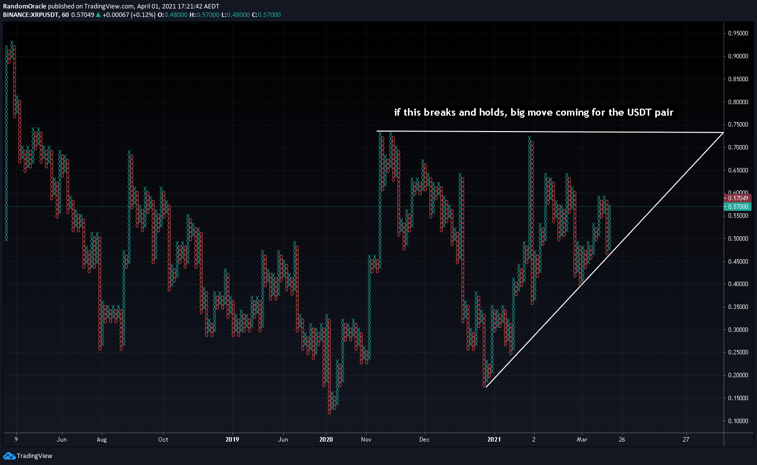Click the Aug label on the time axis
Screen dimensions: 757x465
pyautogui.click(x=102, y=440)
